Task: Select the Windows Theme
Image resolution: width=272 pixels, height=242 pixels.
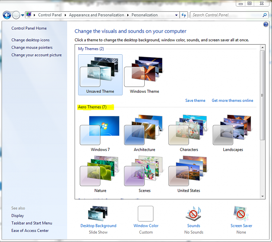Action: coord(144,75)
